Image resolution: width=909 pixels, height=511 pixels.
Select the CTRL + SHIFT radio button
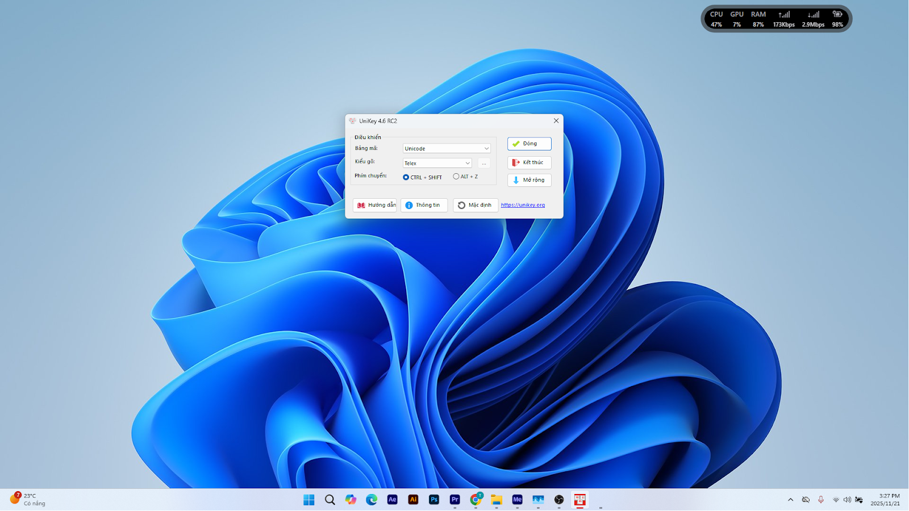point(406,177)
